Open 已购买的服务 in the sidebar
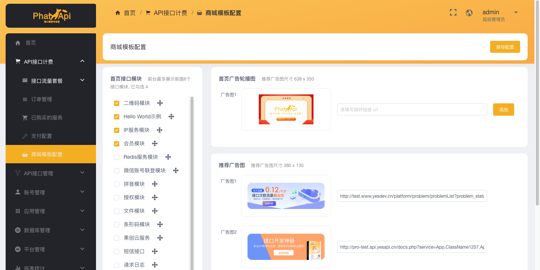 point(51,118)
